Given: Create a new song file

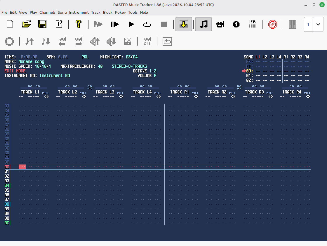Looking at the screenshot, I should (10, 24).
